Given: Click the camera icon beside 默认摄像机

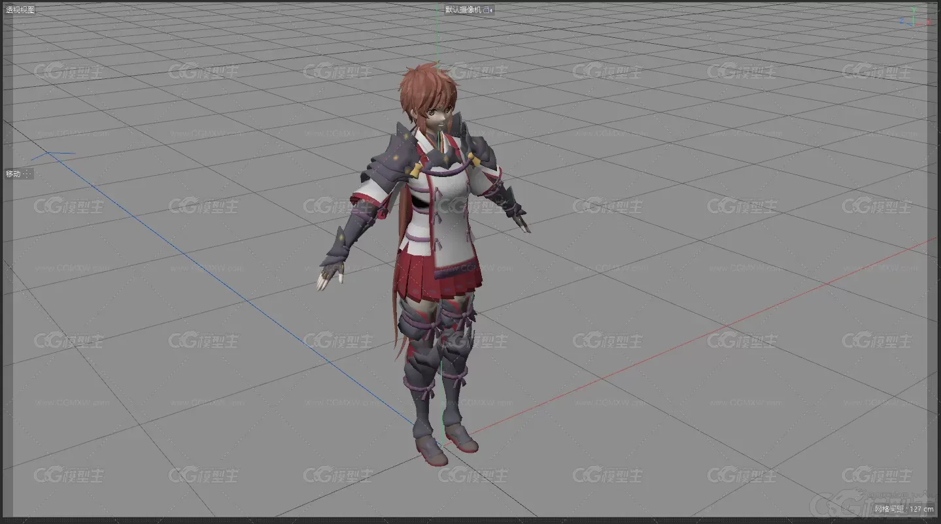Looking at the screenshot, I should pos(488,10).
